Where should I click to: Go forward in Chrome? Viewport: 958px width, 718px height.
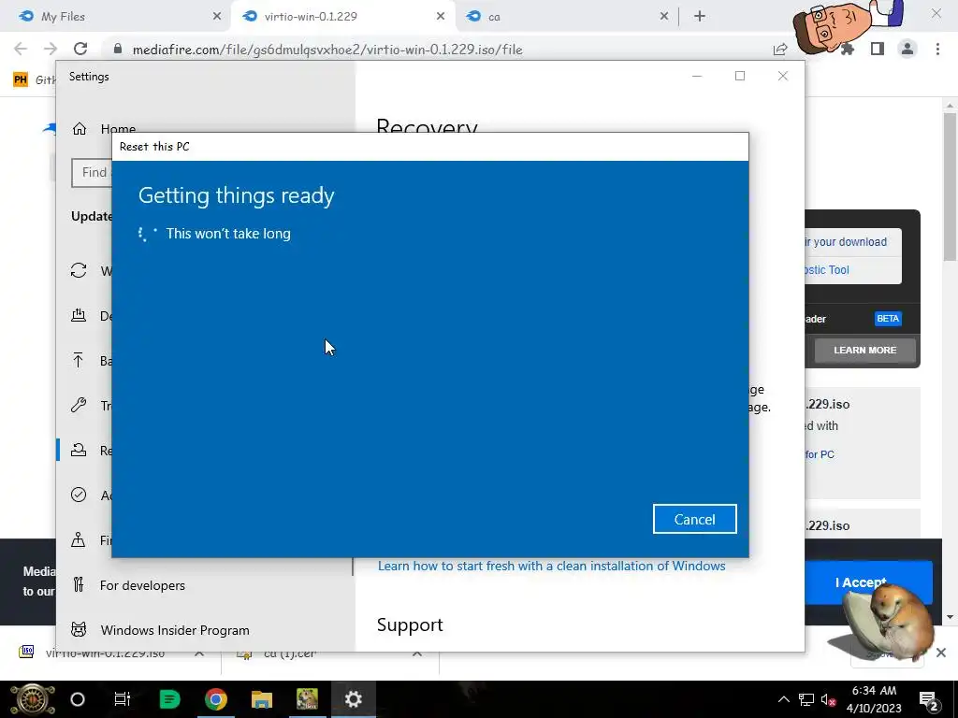pyautogui.click(x=51, y=49)
